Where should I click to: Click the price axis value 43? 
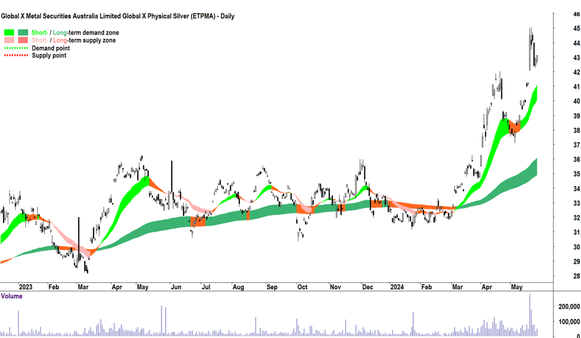[x=576, y=58]
